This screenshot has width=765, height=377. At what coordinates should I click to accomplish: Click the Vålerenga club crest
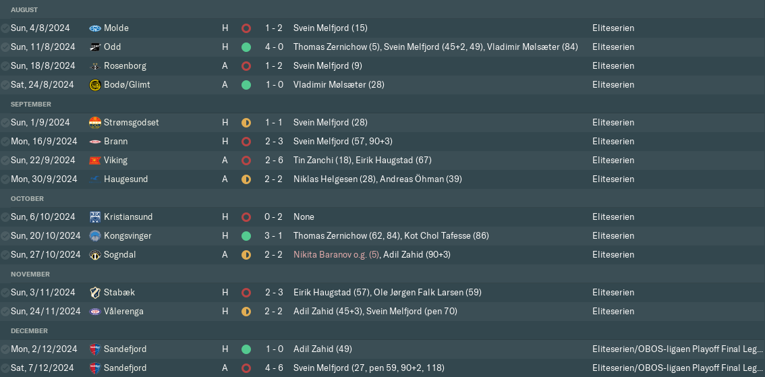[x=95, y=312]
